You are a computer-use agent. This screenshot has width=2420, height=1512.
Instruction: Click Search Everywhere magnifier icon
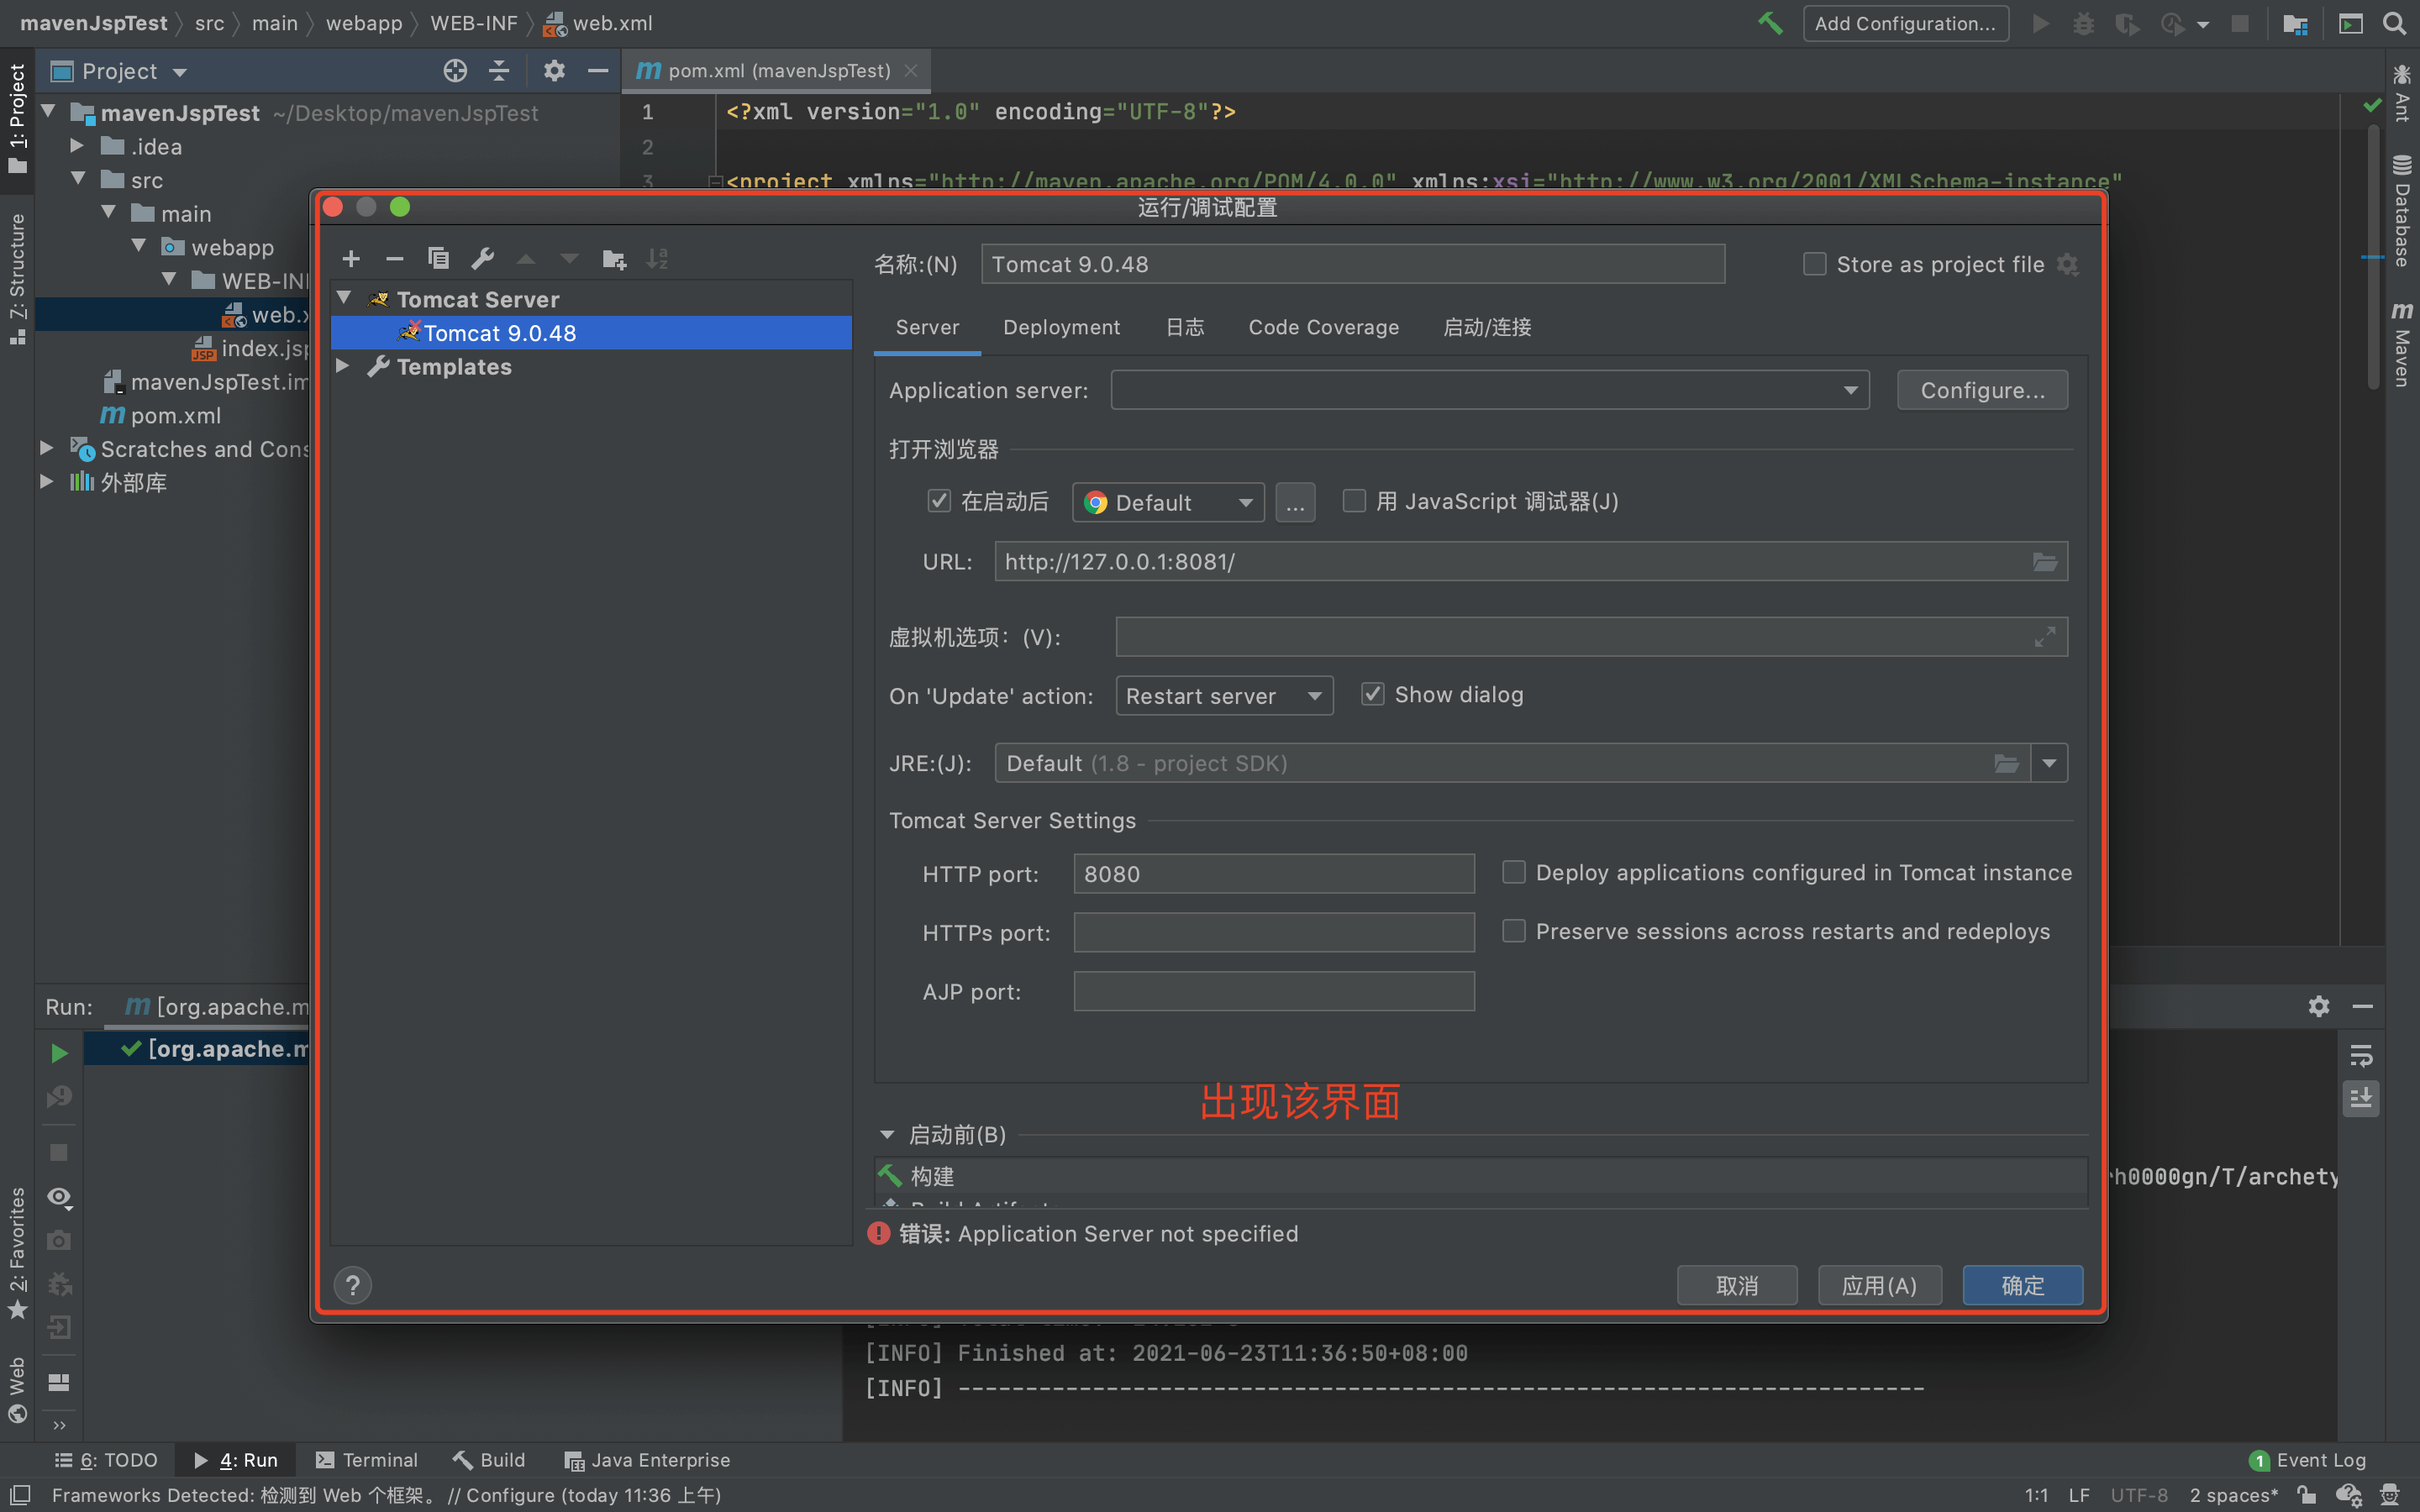(2394, 23)
